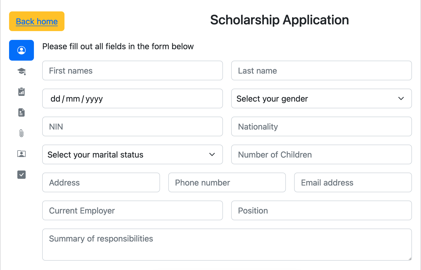Screen dimensions: 421x270
Task: Focus the Number of Children field
Action: 321,154
